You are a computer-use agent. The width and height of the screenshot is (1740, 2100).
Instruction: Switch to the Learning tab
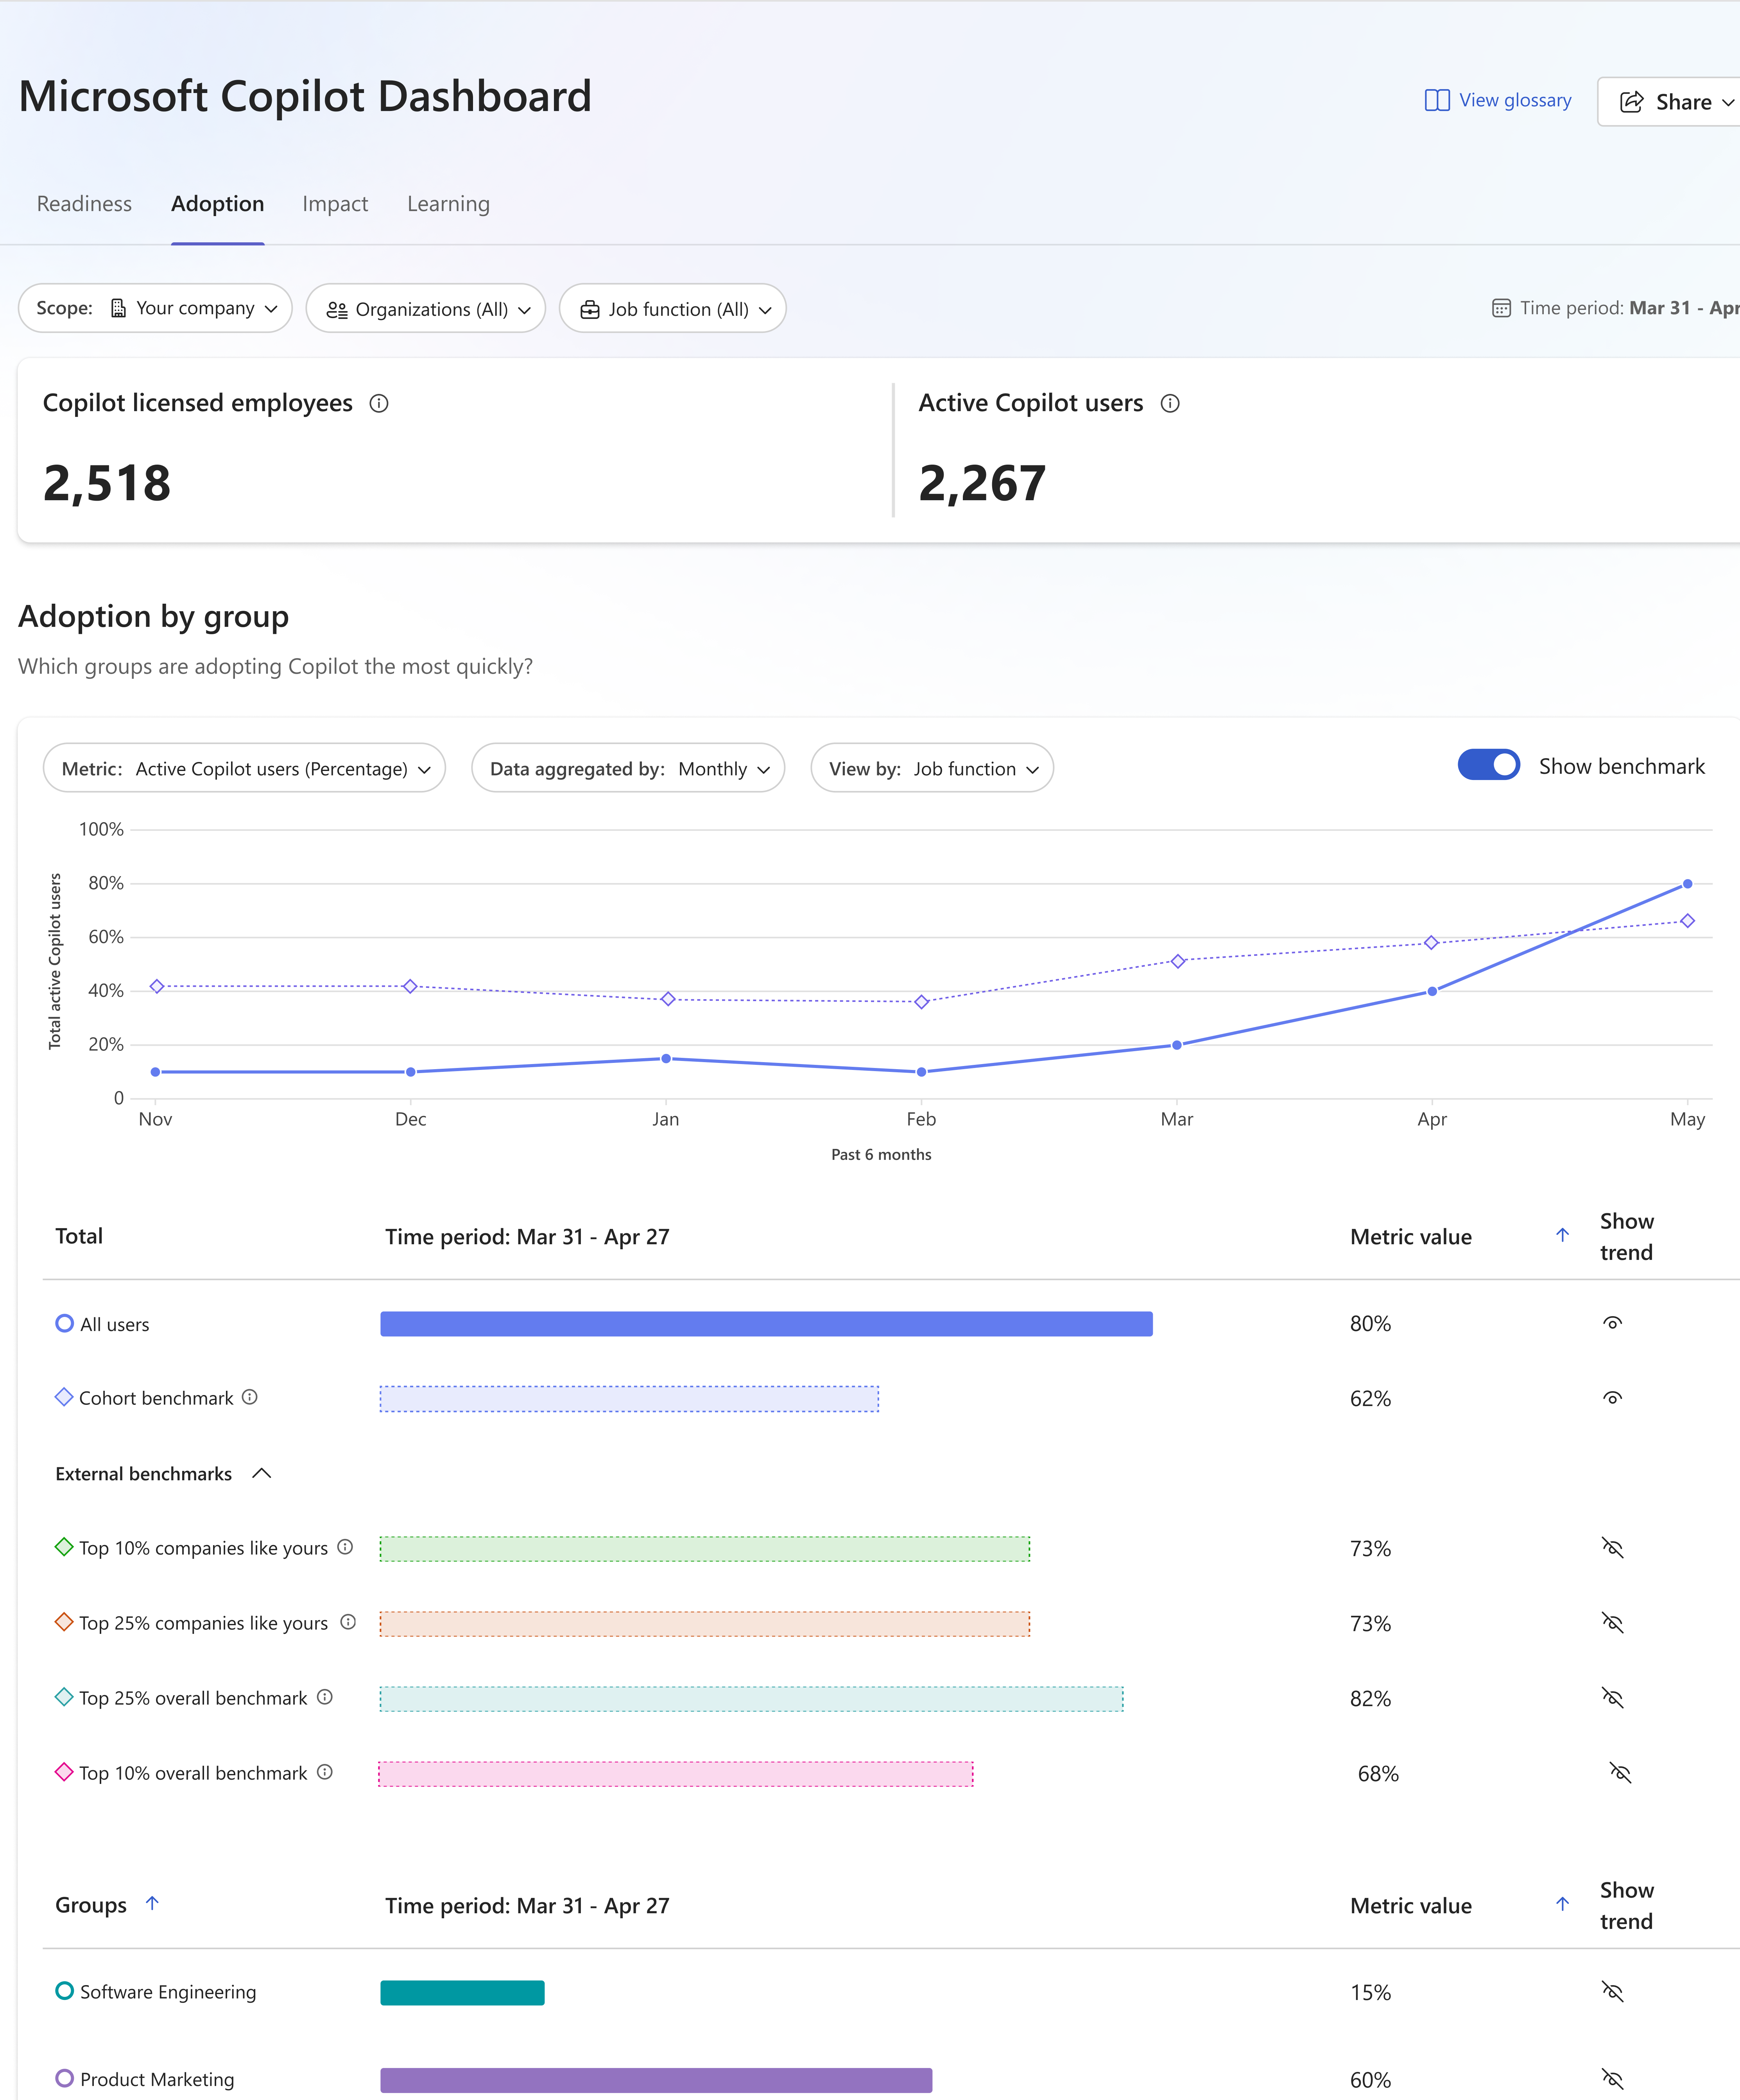pos(448,204)
